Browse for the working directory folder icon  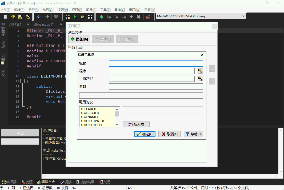point(200,79)
